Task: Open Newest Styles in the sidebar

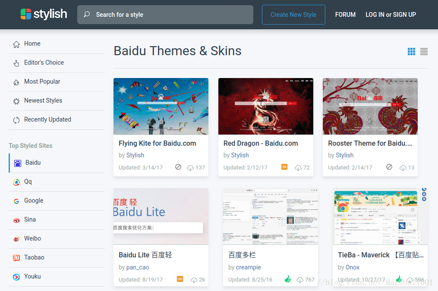Action: pyautogui.click(x=57, y=101)
